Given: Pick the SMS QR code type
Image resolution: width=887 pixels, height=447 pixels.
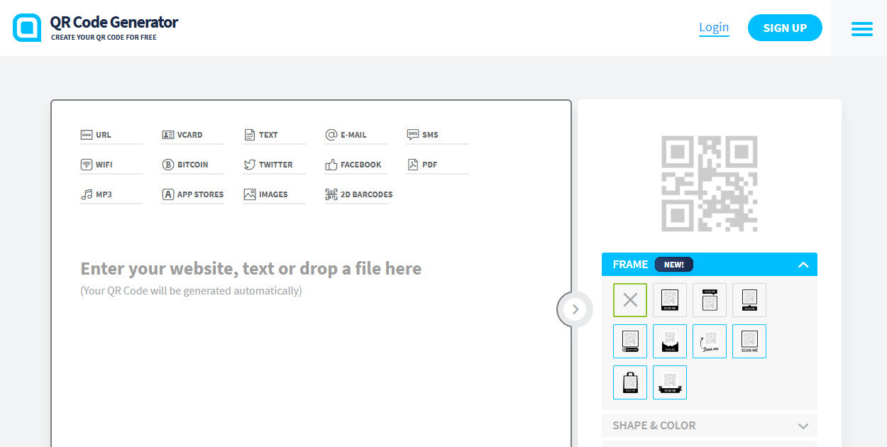Looking at the screenshot, I should pos(437,135).
